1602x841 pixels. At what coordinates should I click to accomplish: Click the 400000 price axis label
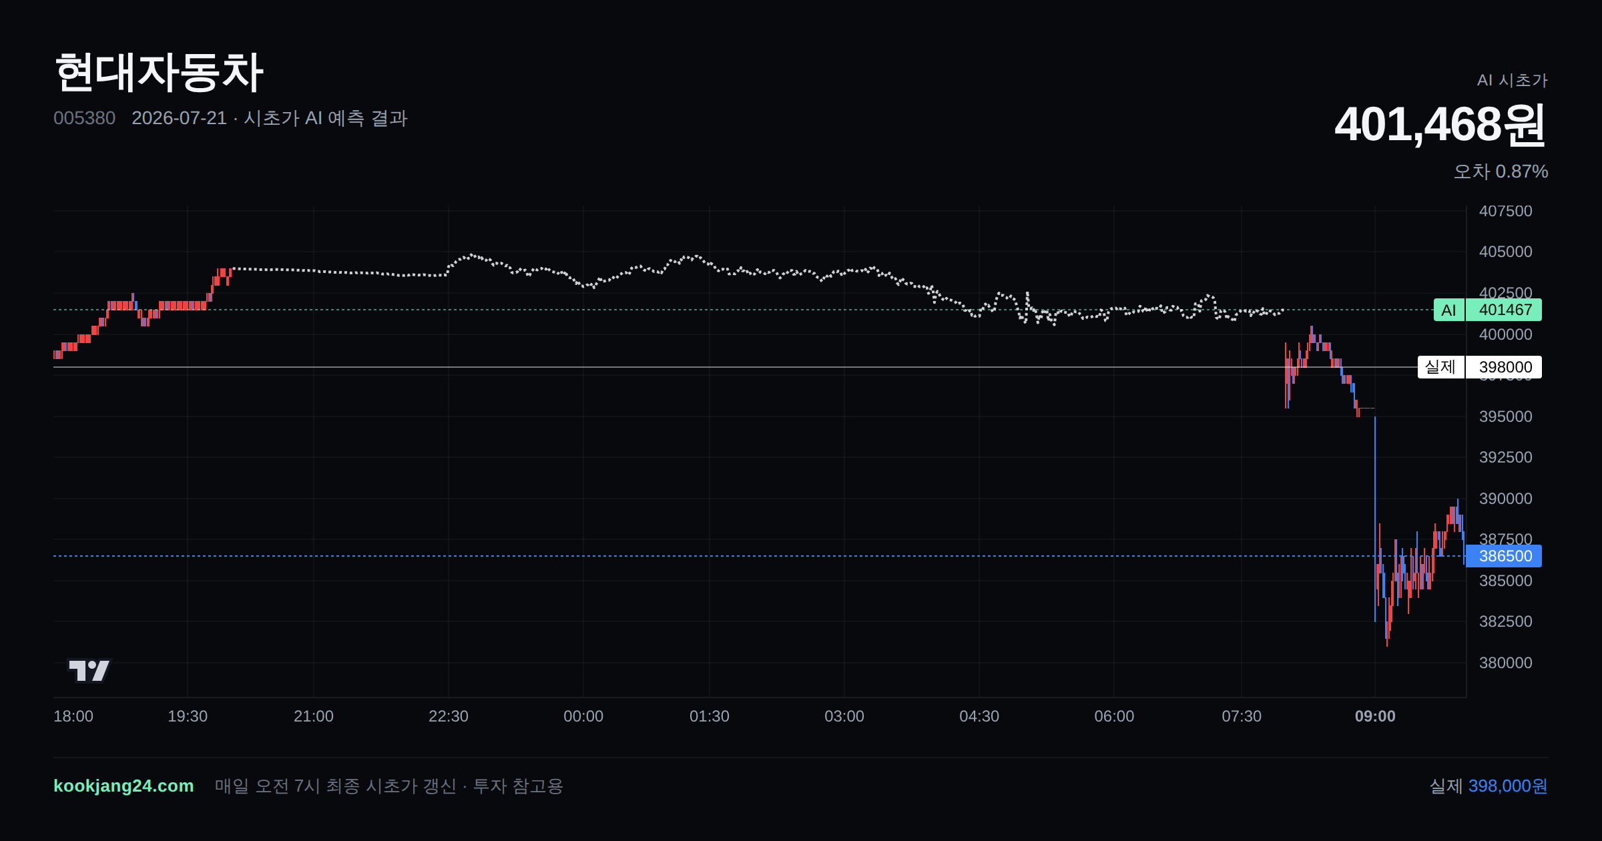[x=1506, y=334]
